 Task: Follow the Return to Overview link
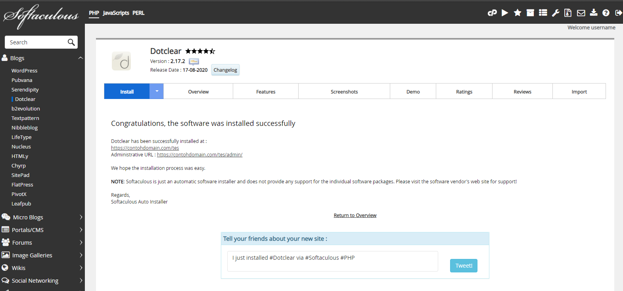[x=355, y=215]
